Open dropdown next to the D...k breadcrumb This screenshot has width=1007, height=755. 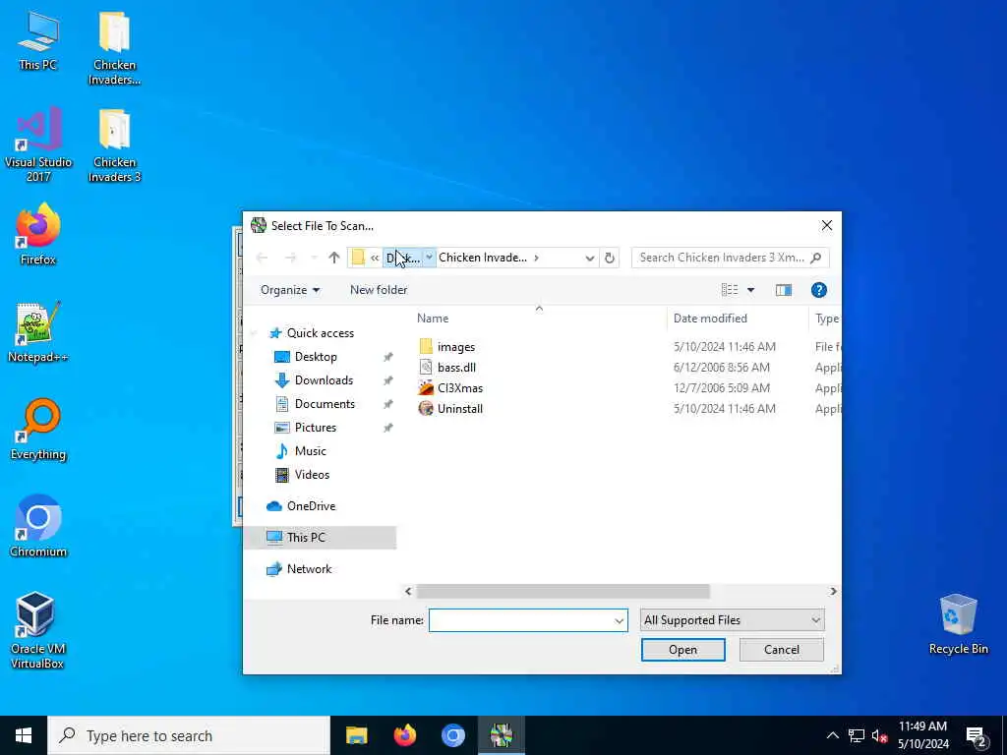click(429, 258)
